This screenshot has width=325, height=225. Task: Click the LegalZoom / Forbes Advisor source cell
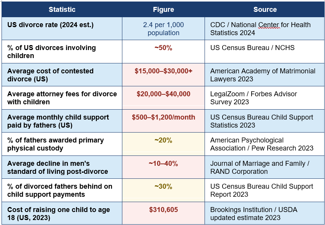[265, 98]
